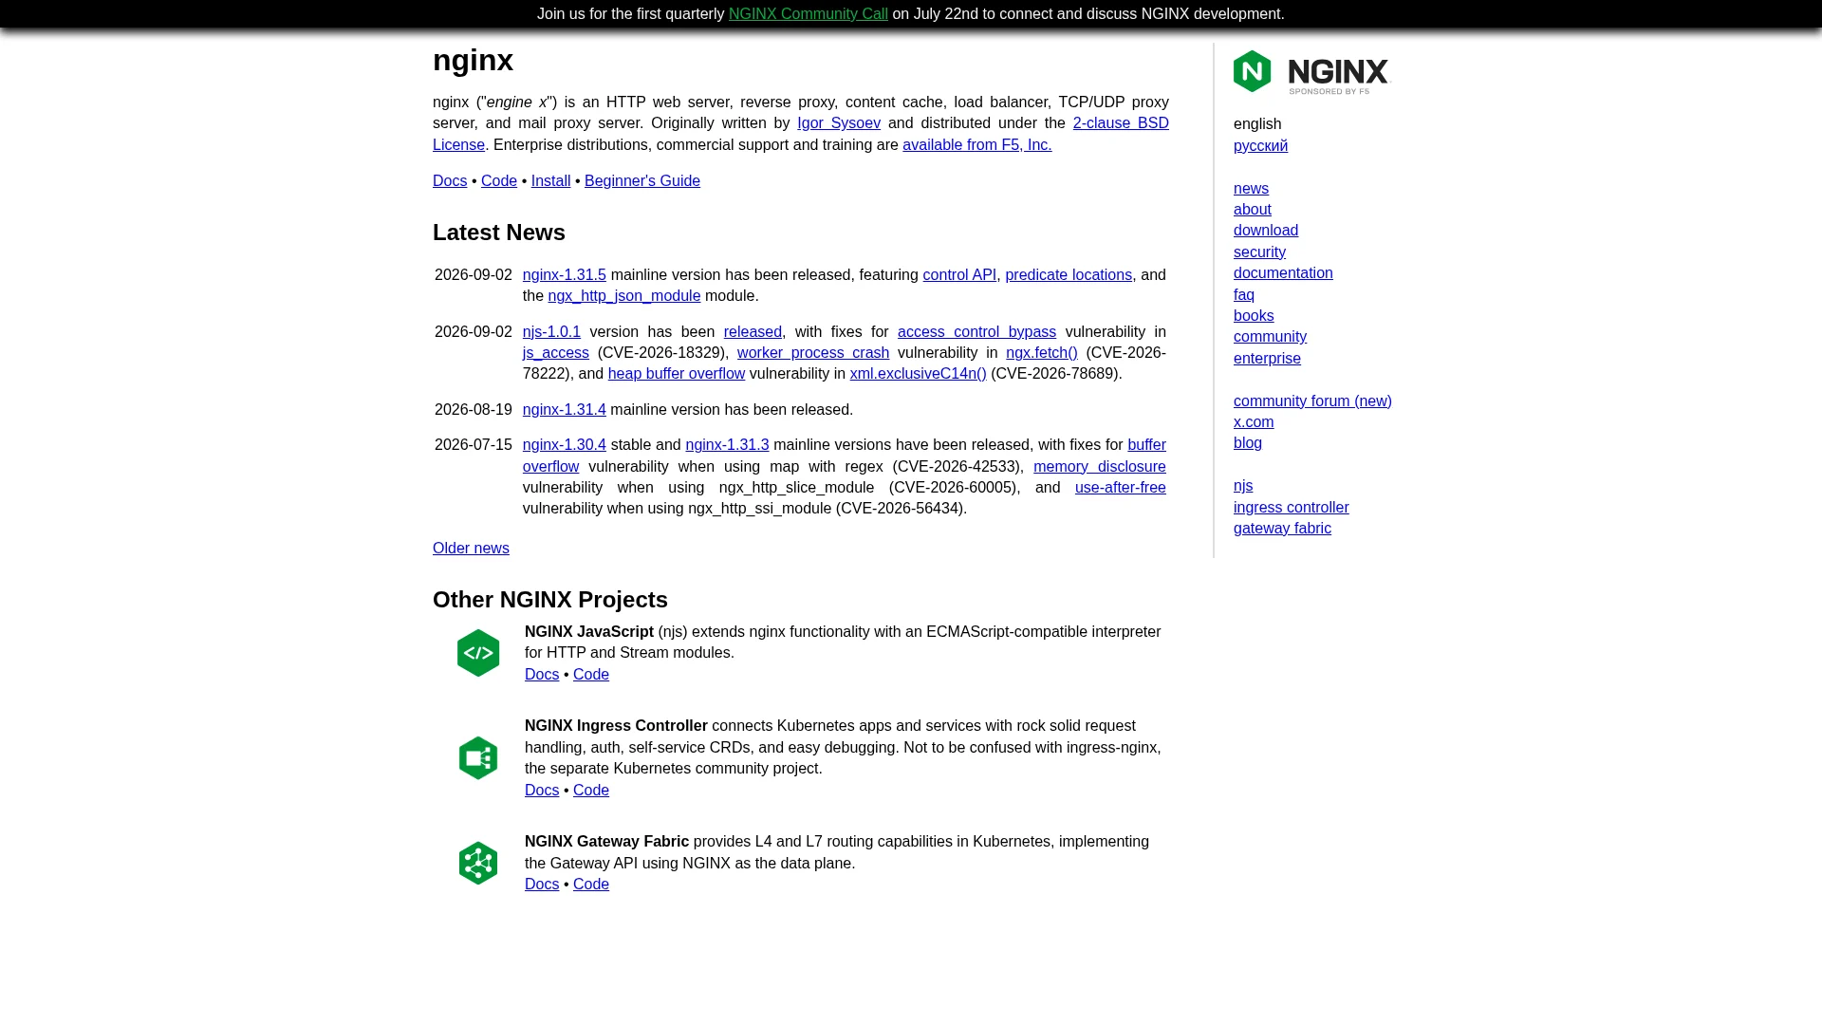Open control API link
Viewport: 1822px width, 1025px height.
coord(959,275)
